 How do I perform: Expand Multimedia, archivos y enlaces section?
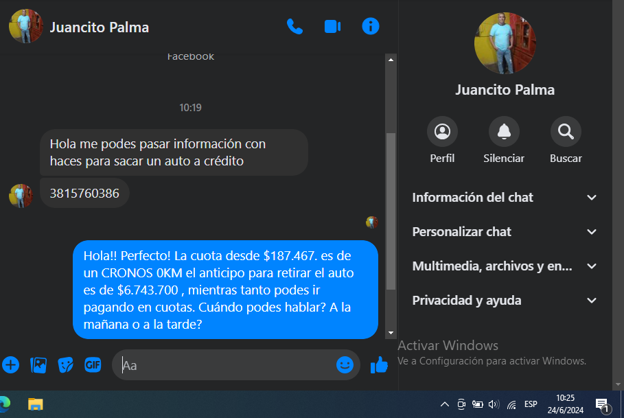[x=505, y=266]
